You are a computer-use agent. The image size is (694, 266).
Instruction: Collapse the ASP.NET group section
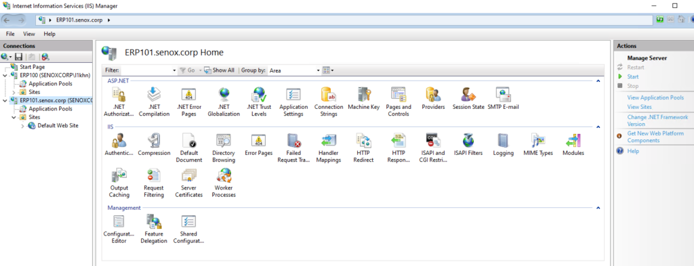[598, 81]
